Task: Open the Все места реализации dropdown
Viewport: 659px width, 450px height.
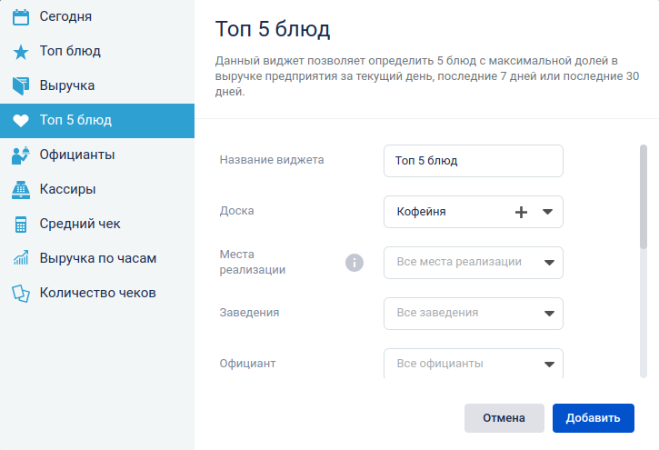Action: (x=474, y=263)
